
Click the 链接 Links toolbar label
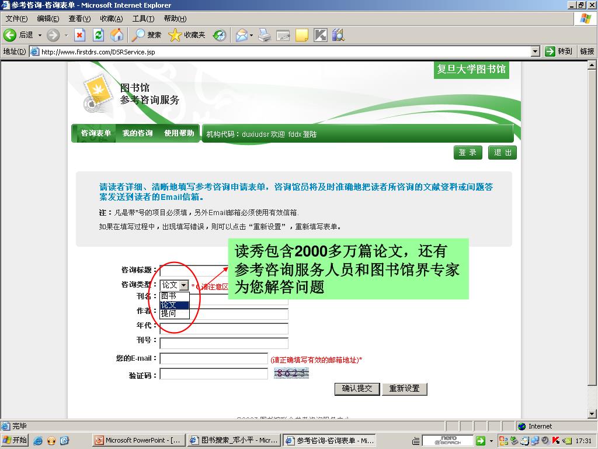[x=587, y=51]
